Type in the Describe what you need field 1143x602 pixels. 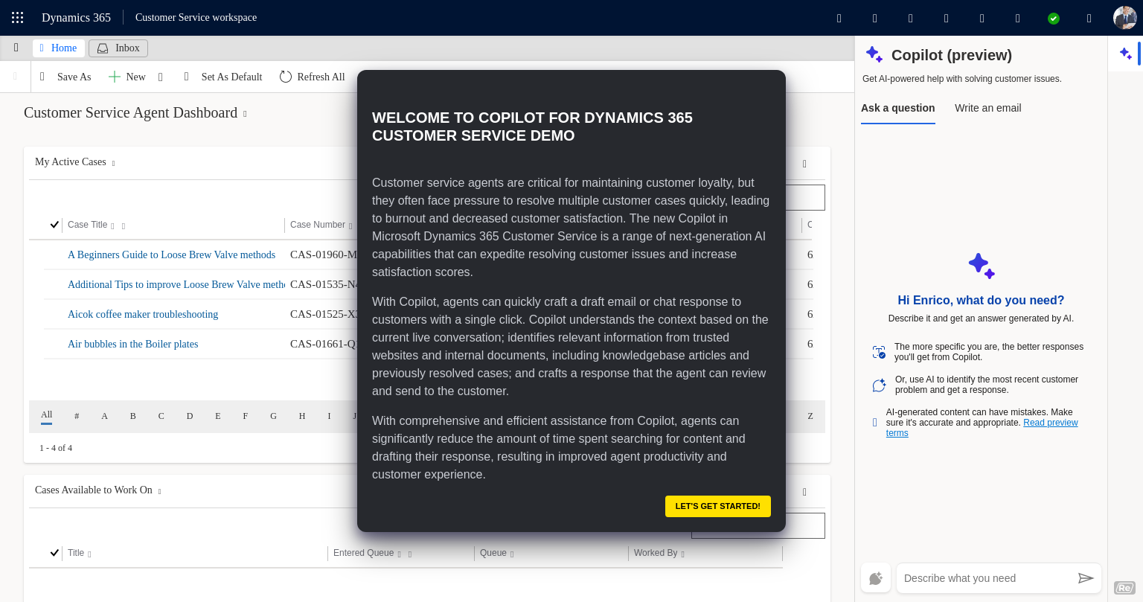tap(986, 578)
